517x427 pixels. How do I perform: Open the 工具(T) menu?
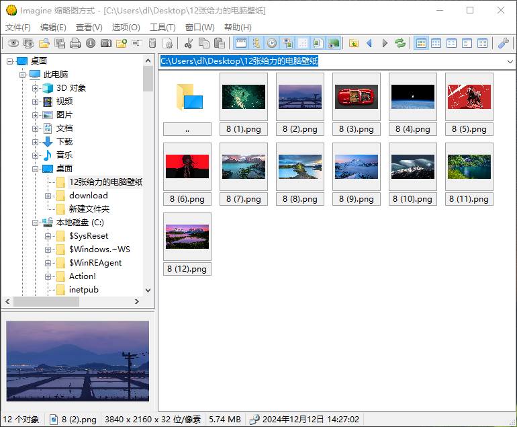tap(162, 28)
